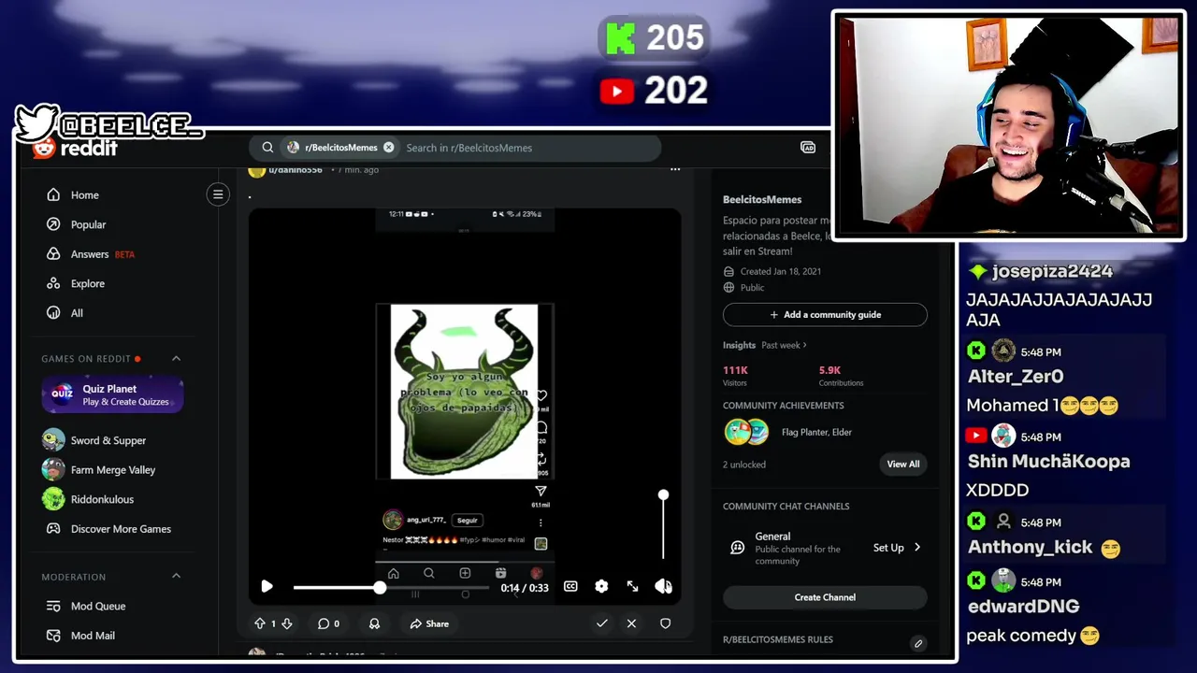
Task: Open Farm Merge Valley game
Action: (x=99, y=470)
